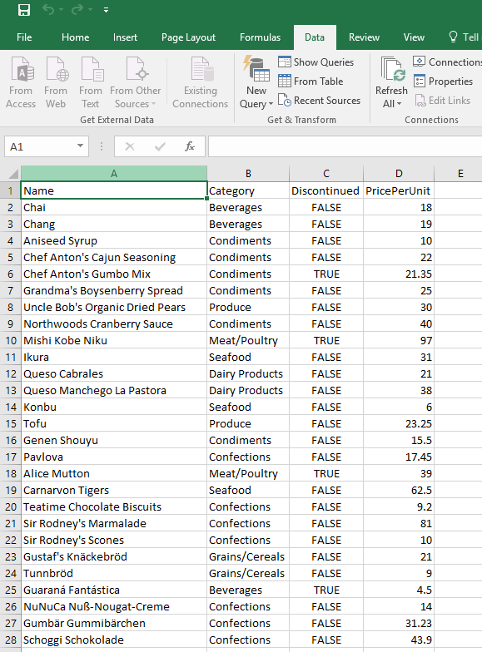Viewport: 482px width, 652px height.
Task: Open the File tab
Action: 24,37
